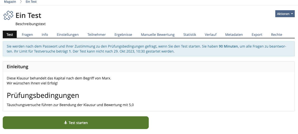Image resolution: width=298 pixels, height=134 pixels.
Task: Click the Ein Test breadcrumb link
Action: point(31,2)
